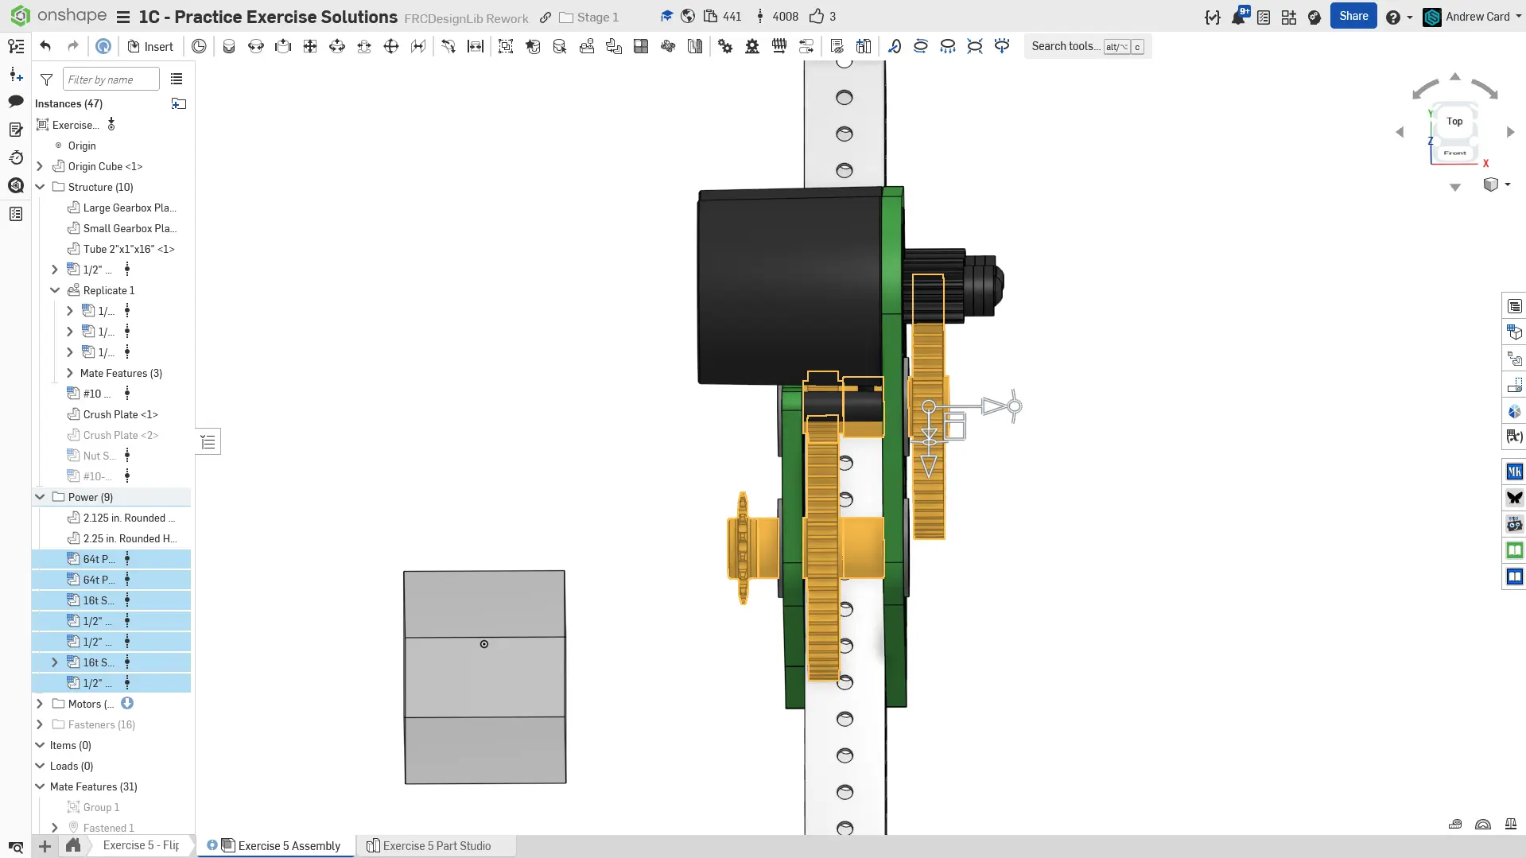This screenshot has height=858, width=1526.
Task: Click the list view icon beside filter
Action: [x=177, y=80]
